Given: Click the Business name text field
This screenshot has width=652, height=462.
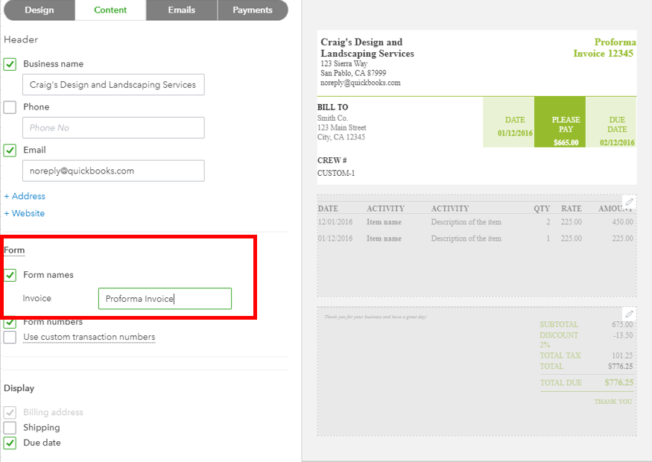Looking at the screenshot, I should click(x=113, y=85).
